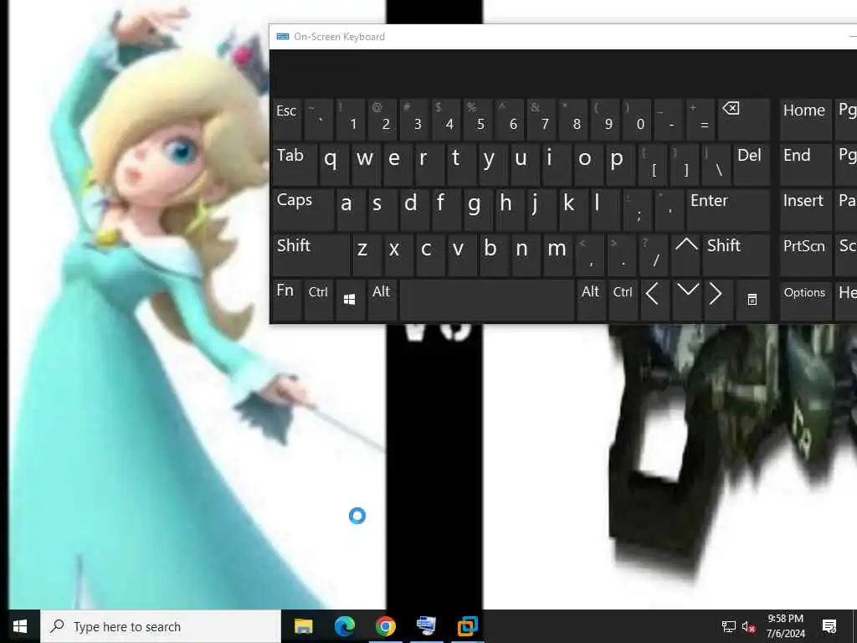
Task: Click the taskbar clock showing 9:58 PM
Action: [785, 626]
